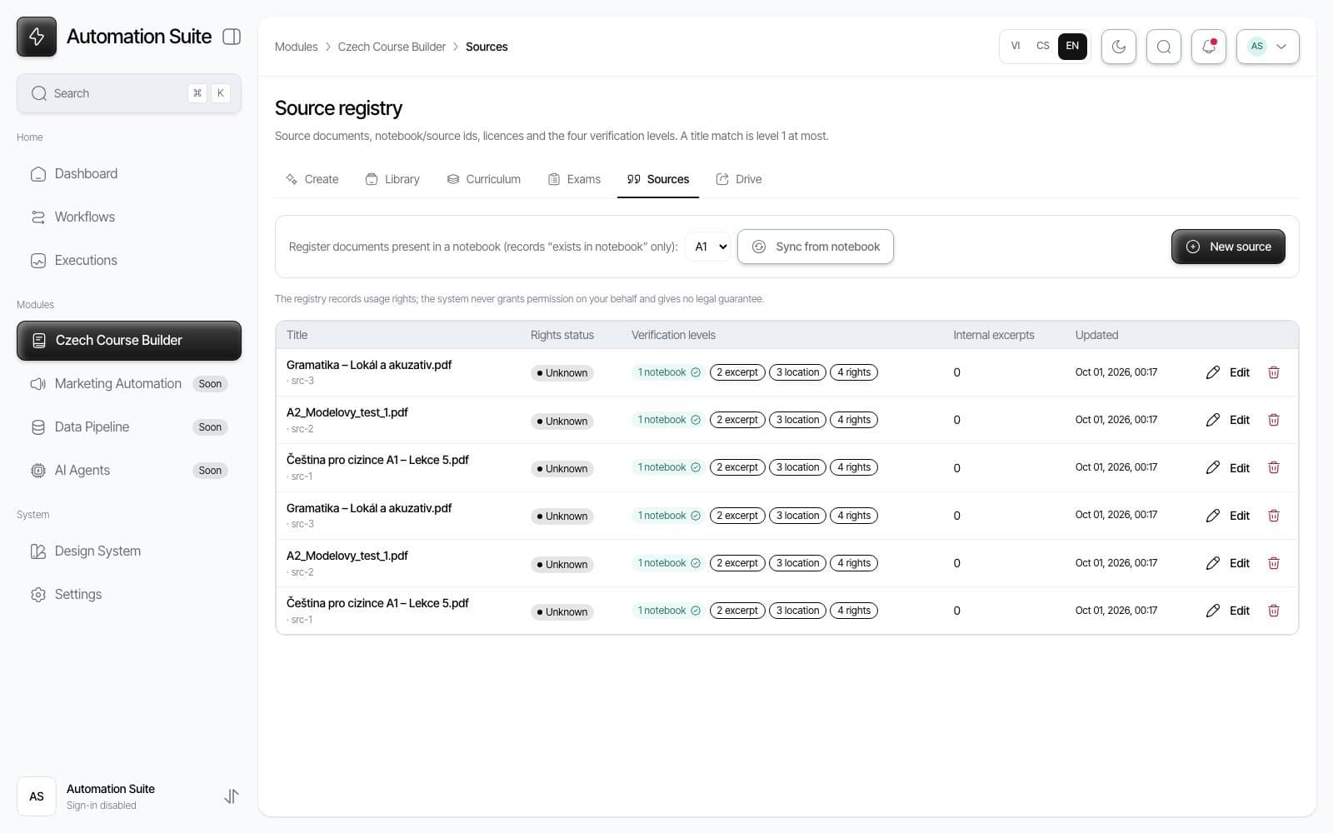Switch to the Create tab
Screen dimensions: 1333x833
312,179
